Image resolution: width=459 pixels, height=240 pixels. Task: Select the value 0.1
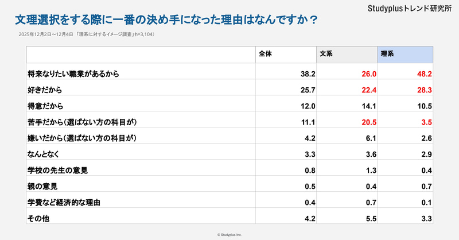426,203
